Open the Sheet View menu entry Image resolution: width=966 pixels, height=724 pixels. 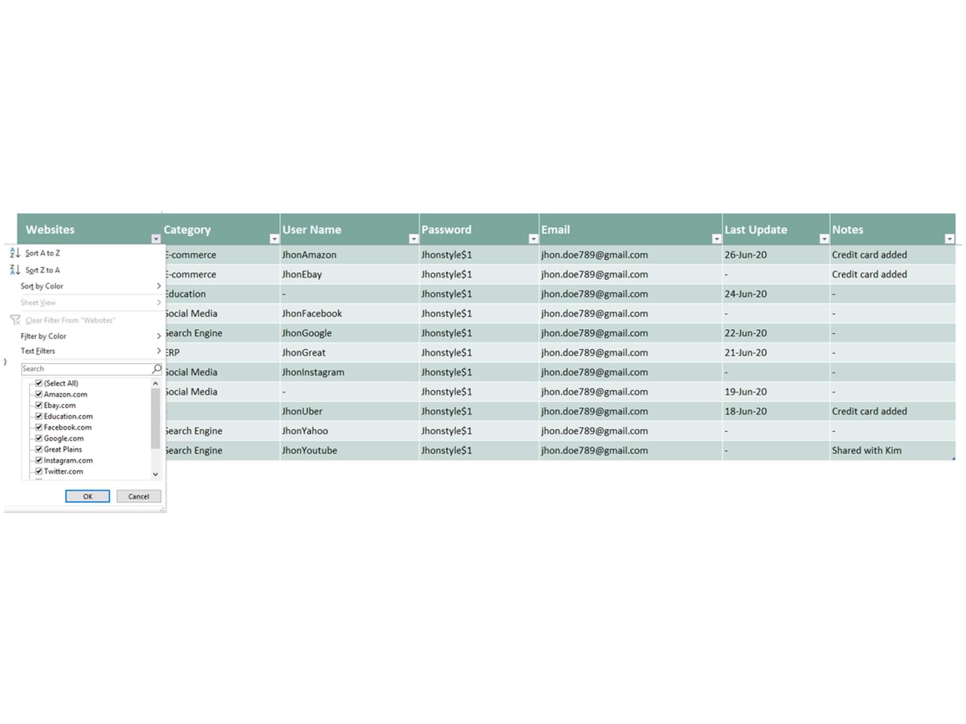tap(85, 303)
